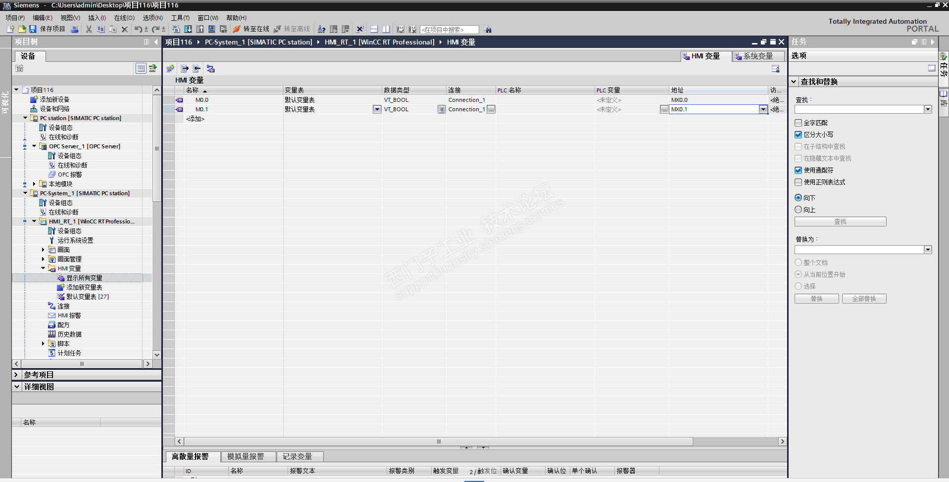Click the 全部替换 button
Screen dimensions: 949x482
(x=864, y=299)
